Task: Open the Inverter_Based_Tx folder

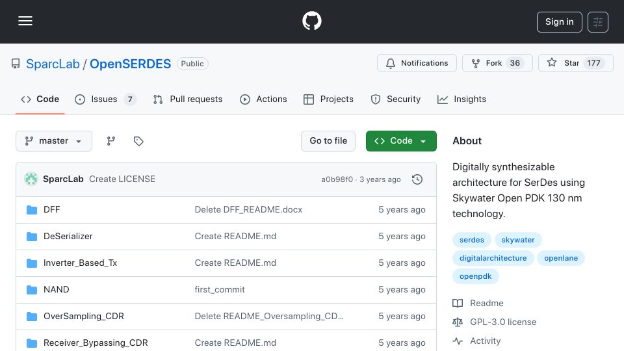Action: click(x=81, y=263)
